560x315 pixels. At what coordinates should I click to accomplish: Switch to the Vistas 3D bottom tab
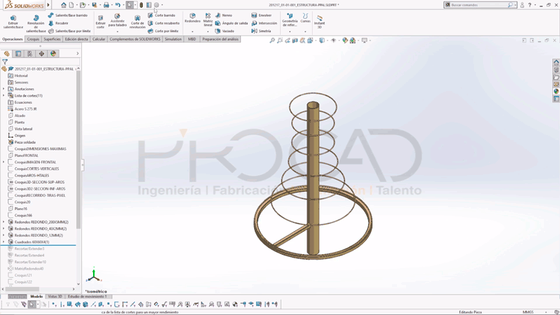pos(55,296)
